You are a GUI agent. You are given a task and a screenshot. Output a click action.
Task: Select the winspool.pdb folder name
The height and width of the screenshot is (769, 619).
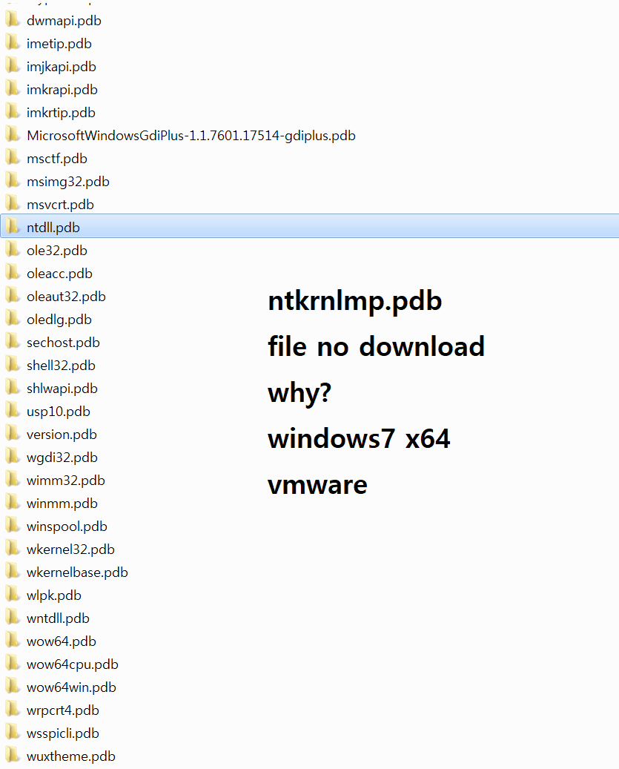[x=67, y=527]
